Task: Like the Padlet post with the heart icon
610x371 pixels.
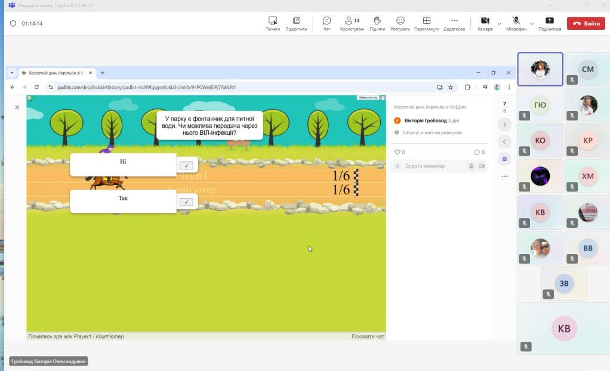Action: pyautogui.click(x=398, y=152)
